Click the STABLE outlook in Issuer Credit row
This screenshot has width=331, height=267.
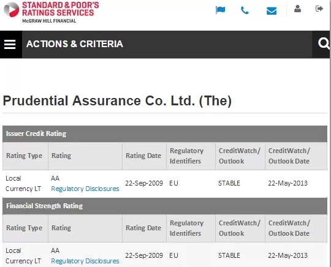tap(229, 183)
